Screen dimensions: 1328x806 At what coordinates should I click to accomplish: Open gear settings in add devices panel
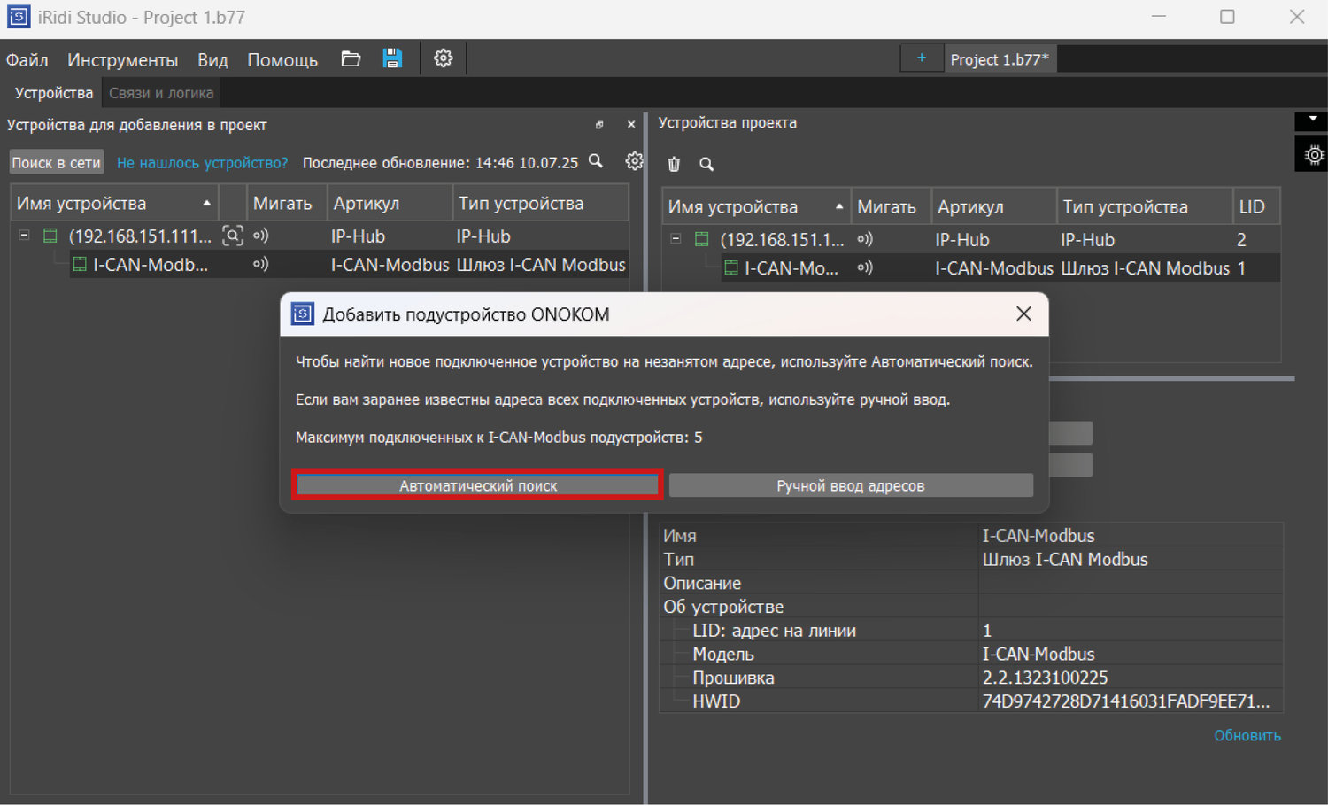pos(634,161)
